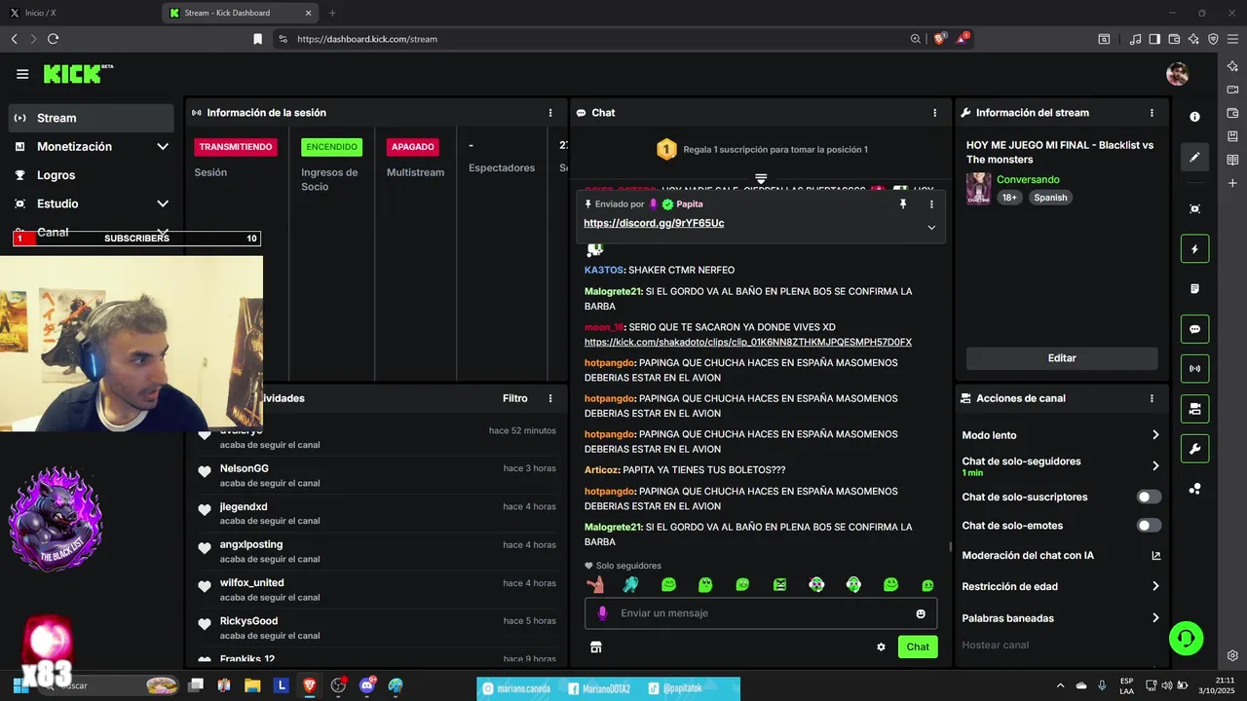Click the Conversando category label

[1028, 180]
